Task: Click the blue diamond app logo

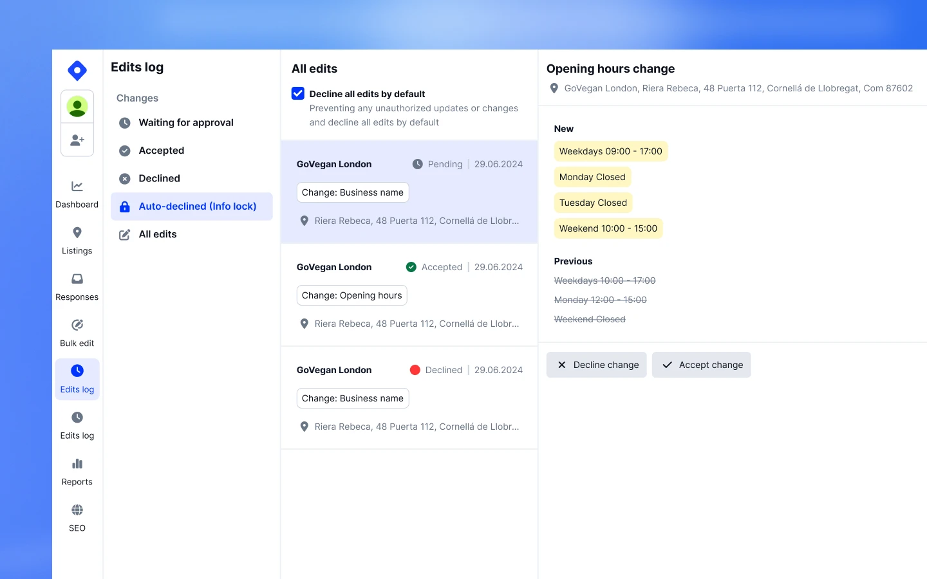Action: point(77,71)
